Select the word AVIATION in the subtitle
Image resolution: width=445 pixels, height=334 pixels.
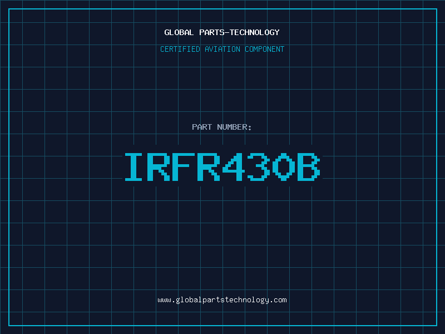222,50
